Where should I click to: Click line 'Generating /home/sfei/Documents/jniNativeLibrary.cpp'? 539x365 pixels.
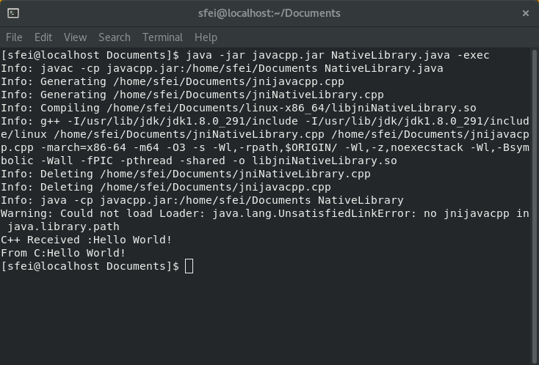click(x=212, y=95)
